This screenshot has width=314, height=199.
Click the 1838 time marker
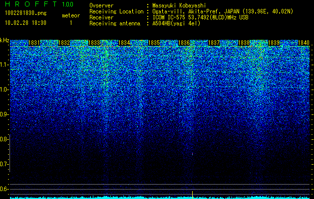244,43
